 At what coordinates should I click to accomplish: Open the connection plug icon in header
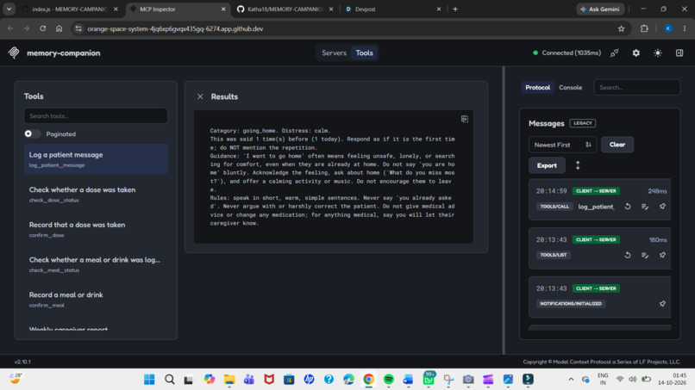[614, 53]
